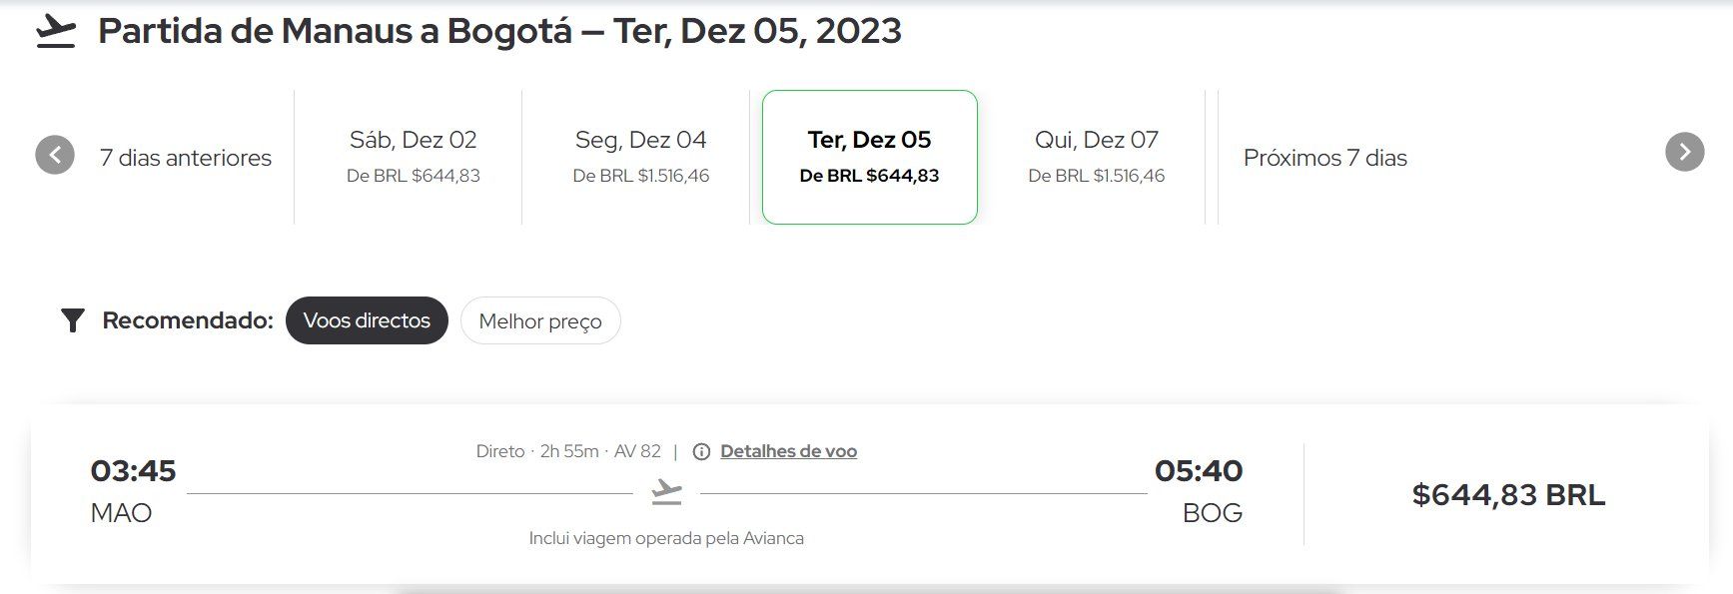Open Detalhes de voo link

coord(788,451)
